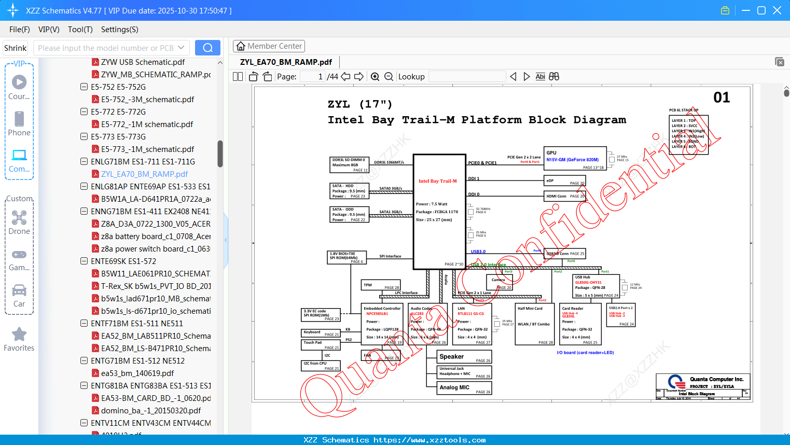Open ZYW_MB_SCHEMATIC_RAMP file
Viewport: 790px width, 445px height.
[x=156, y=75]
